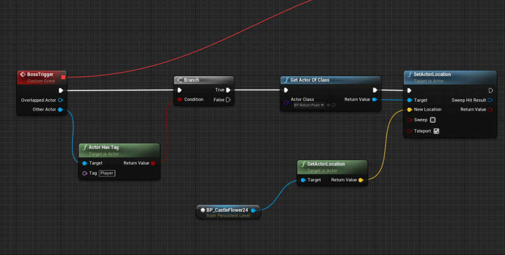The width and height of the screenshot is (505, 255).
Task: Click the yellow New Location input pin
Action: coord(409,109)
